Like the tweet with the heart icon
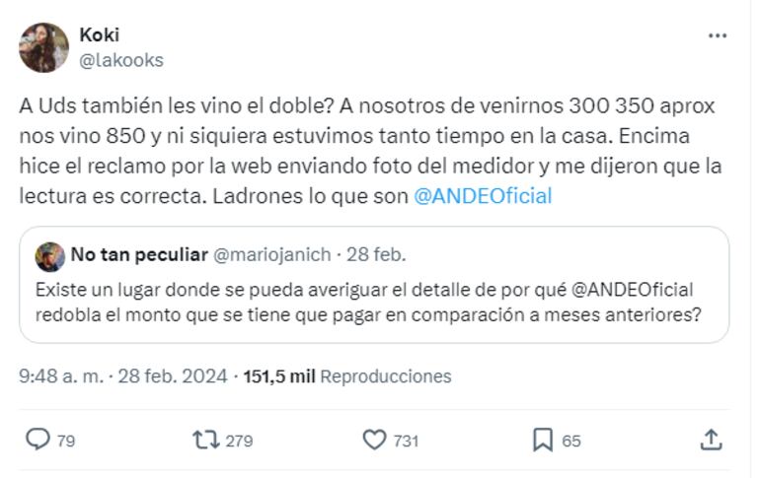 click(374, 440)
